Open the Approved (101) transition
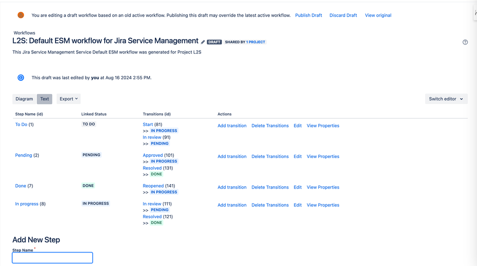 pyautogui.click(x=153, y=155)
